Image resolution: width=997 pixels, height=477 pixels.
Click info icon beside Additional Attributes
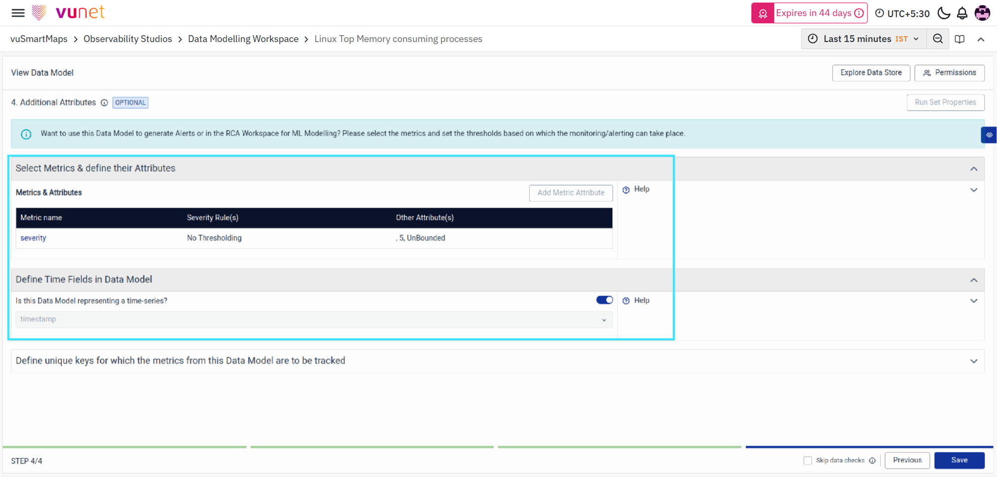(104, 103)
